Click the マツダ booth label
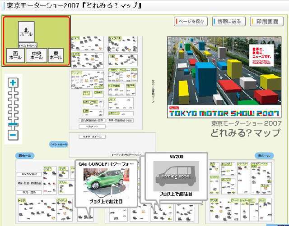This screenshot has width=289, height=226. click(x=214, y=200)
